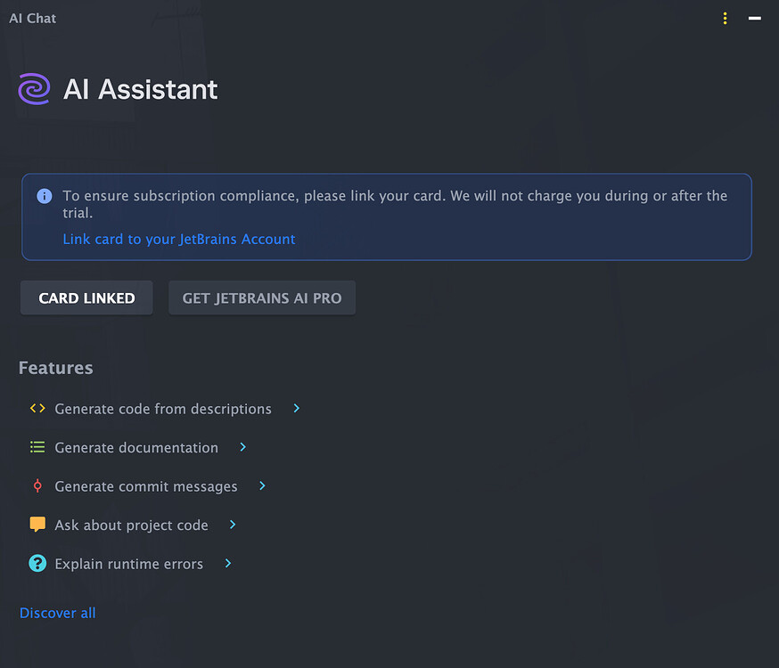
Task: Open Link card to your JetBrains Account
Action: pyautogui.click(x=179, y=240)
